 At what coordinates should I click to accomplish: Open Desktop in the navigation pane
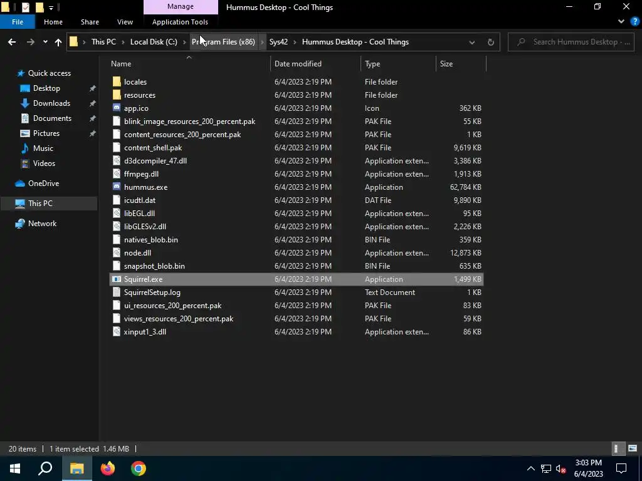(46, 88)
